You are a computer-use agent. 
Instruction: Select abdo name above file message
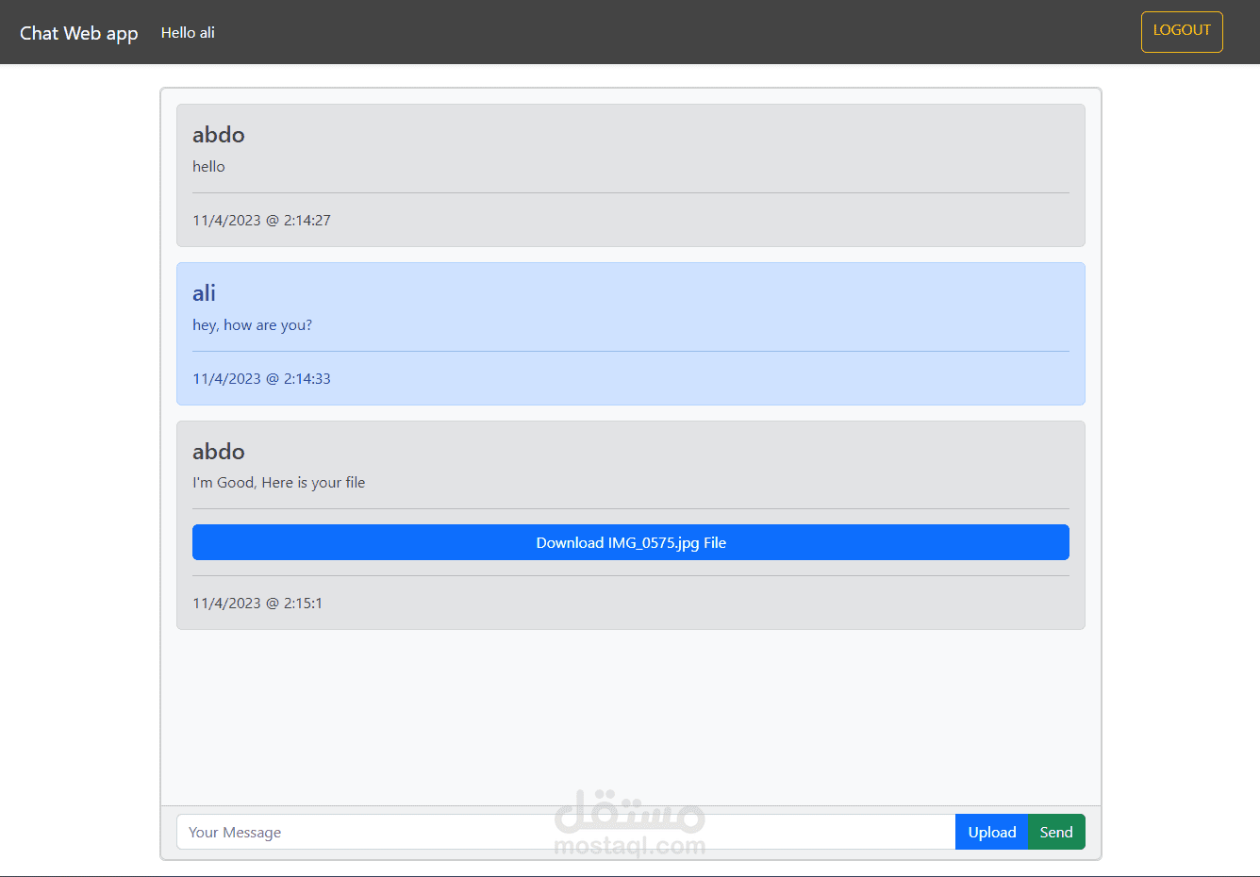[x=219, y=452]
